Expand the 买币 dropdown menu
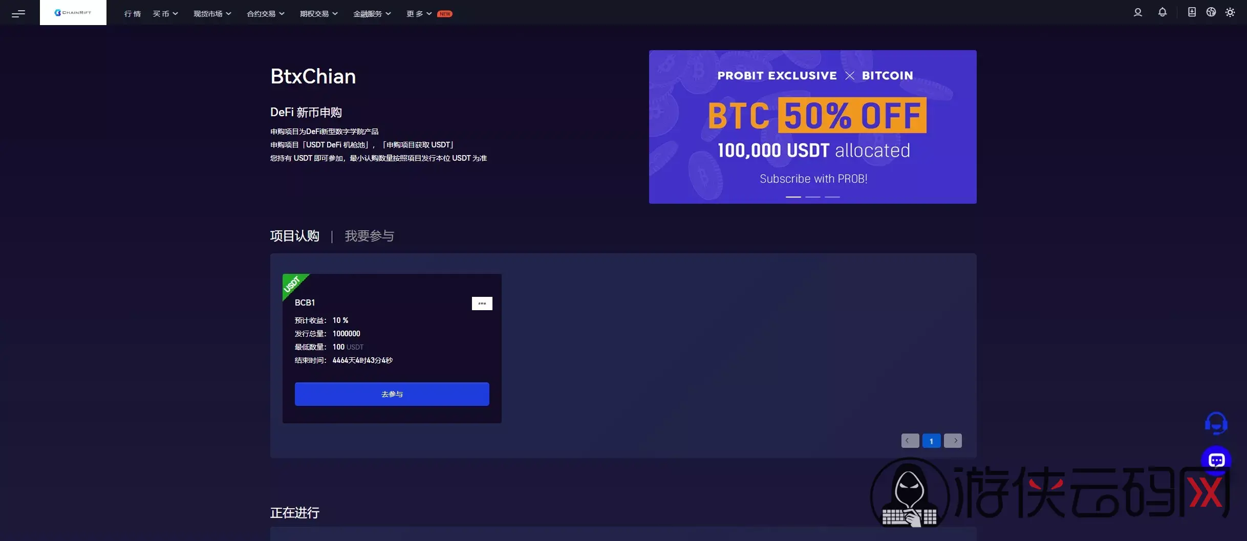Viewport: 1247px width, 541px height. point(165,14)
